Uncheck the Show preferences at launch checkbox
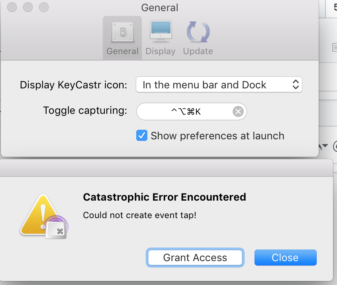The image size is (337, 285). point(142,135)
